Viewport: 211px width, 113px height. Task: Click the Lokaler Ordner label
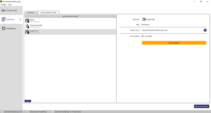pos(135,30)
